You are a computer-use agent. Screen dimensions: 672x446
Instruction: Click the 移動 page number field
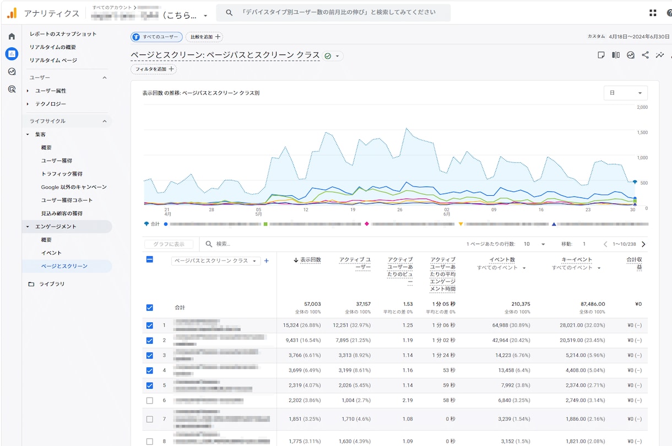tap(584, 244)
